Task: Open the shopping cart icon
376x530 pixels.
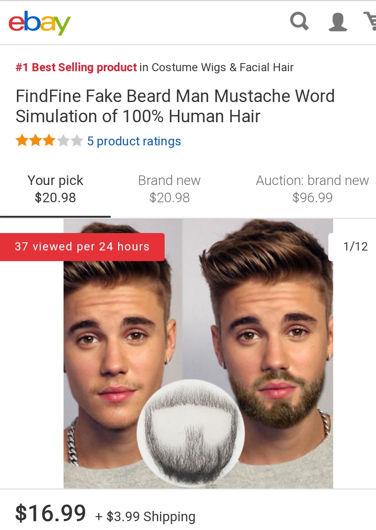Action: point(370,21)
